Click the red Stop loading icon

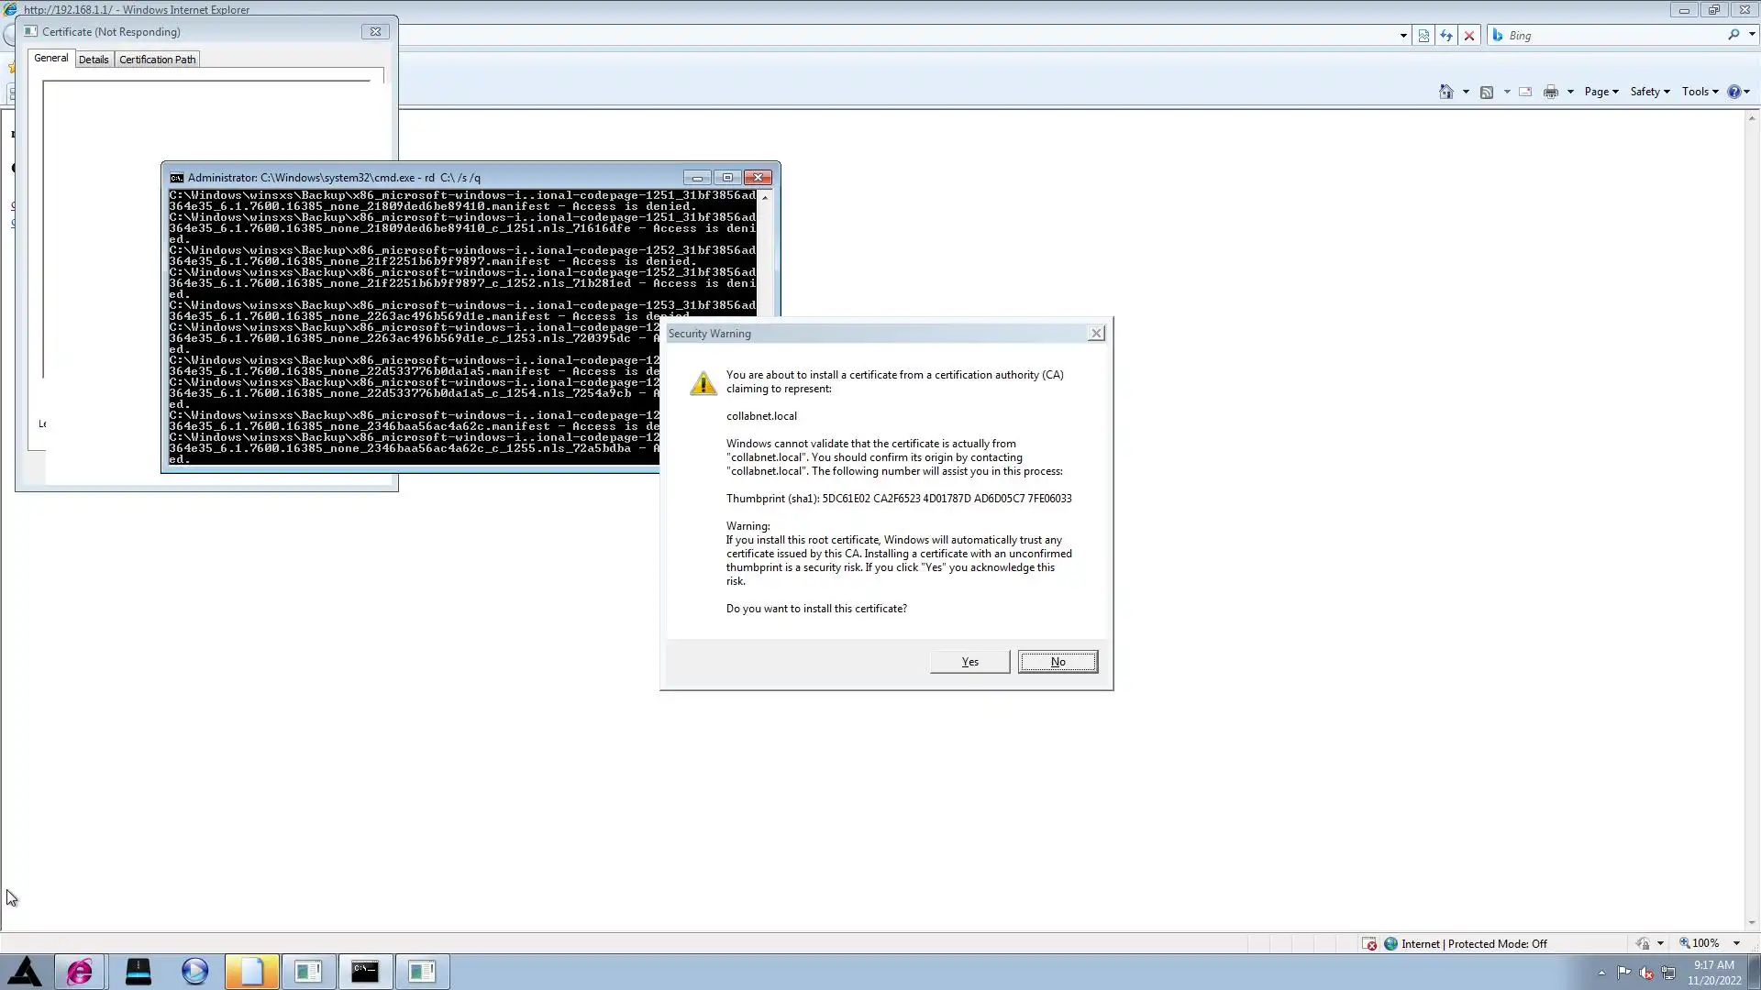pos(1469,36)
